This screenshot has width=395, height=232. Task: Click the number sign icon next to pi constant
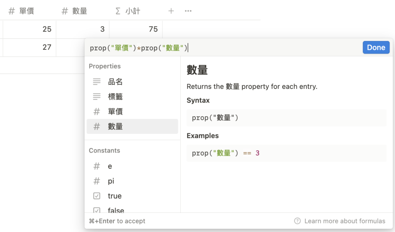pyautogui.click(x=96, y=181)
